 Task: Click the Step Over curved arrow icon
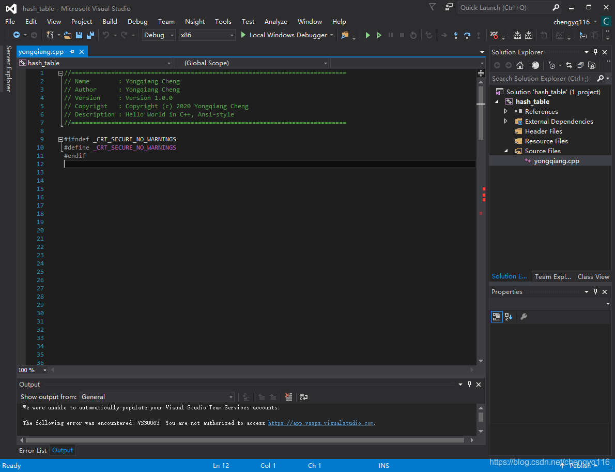pos(467,35)
